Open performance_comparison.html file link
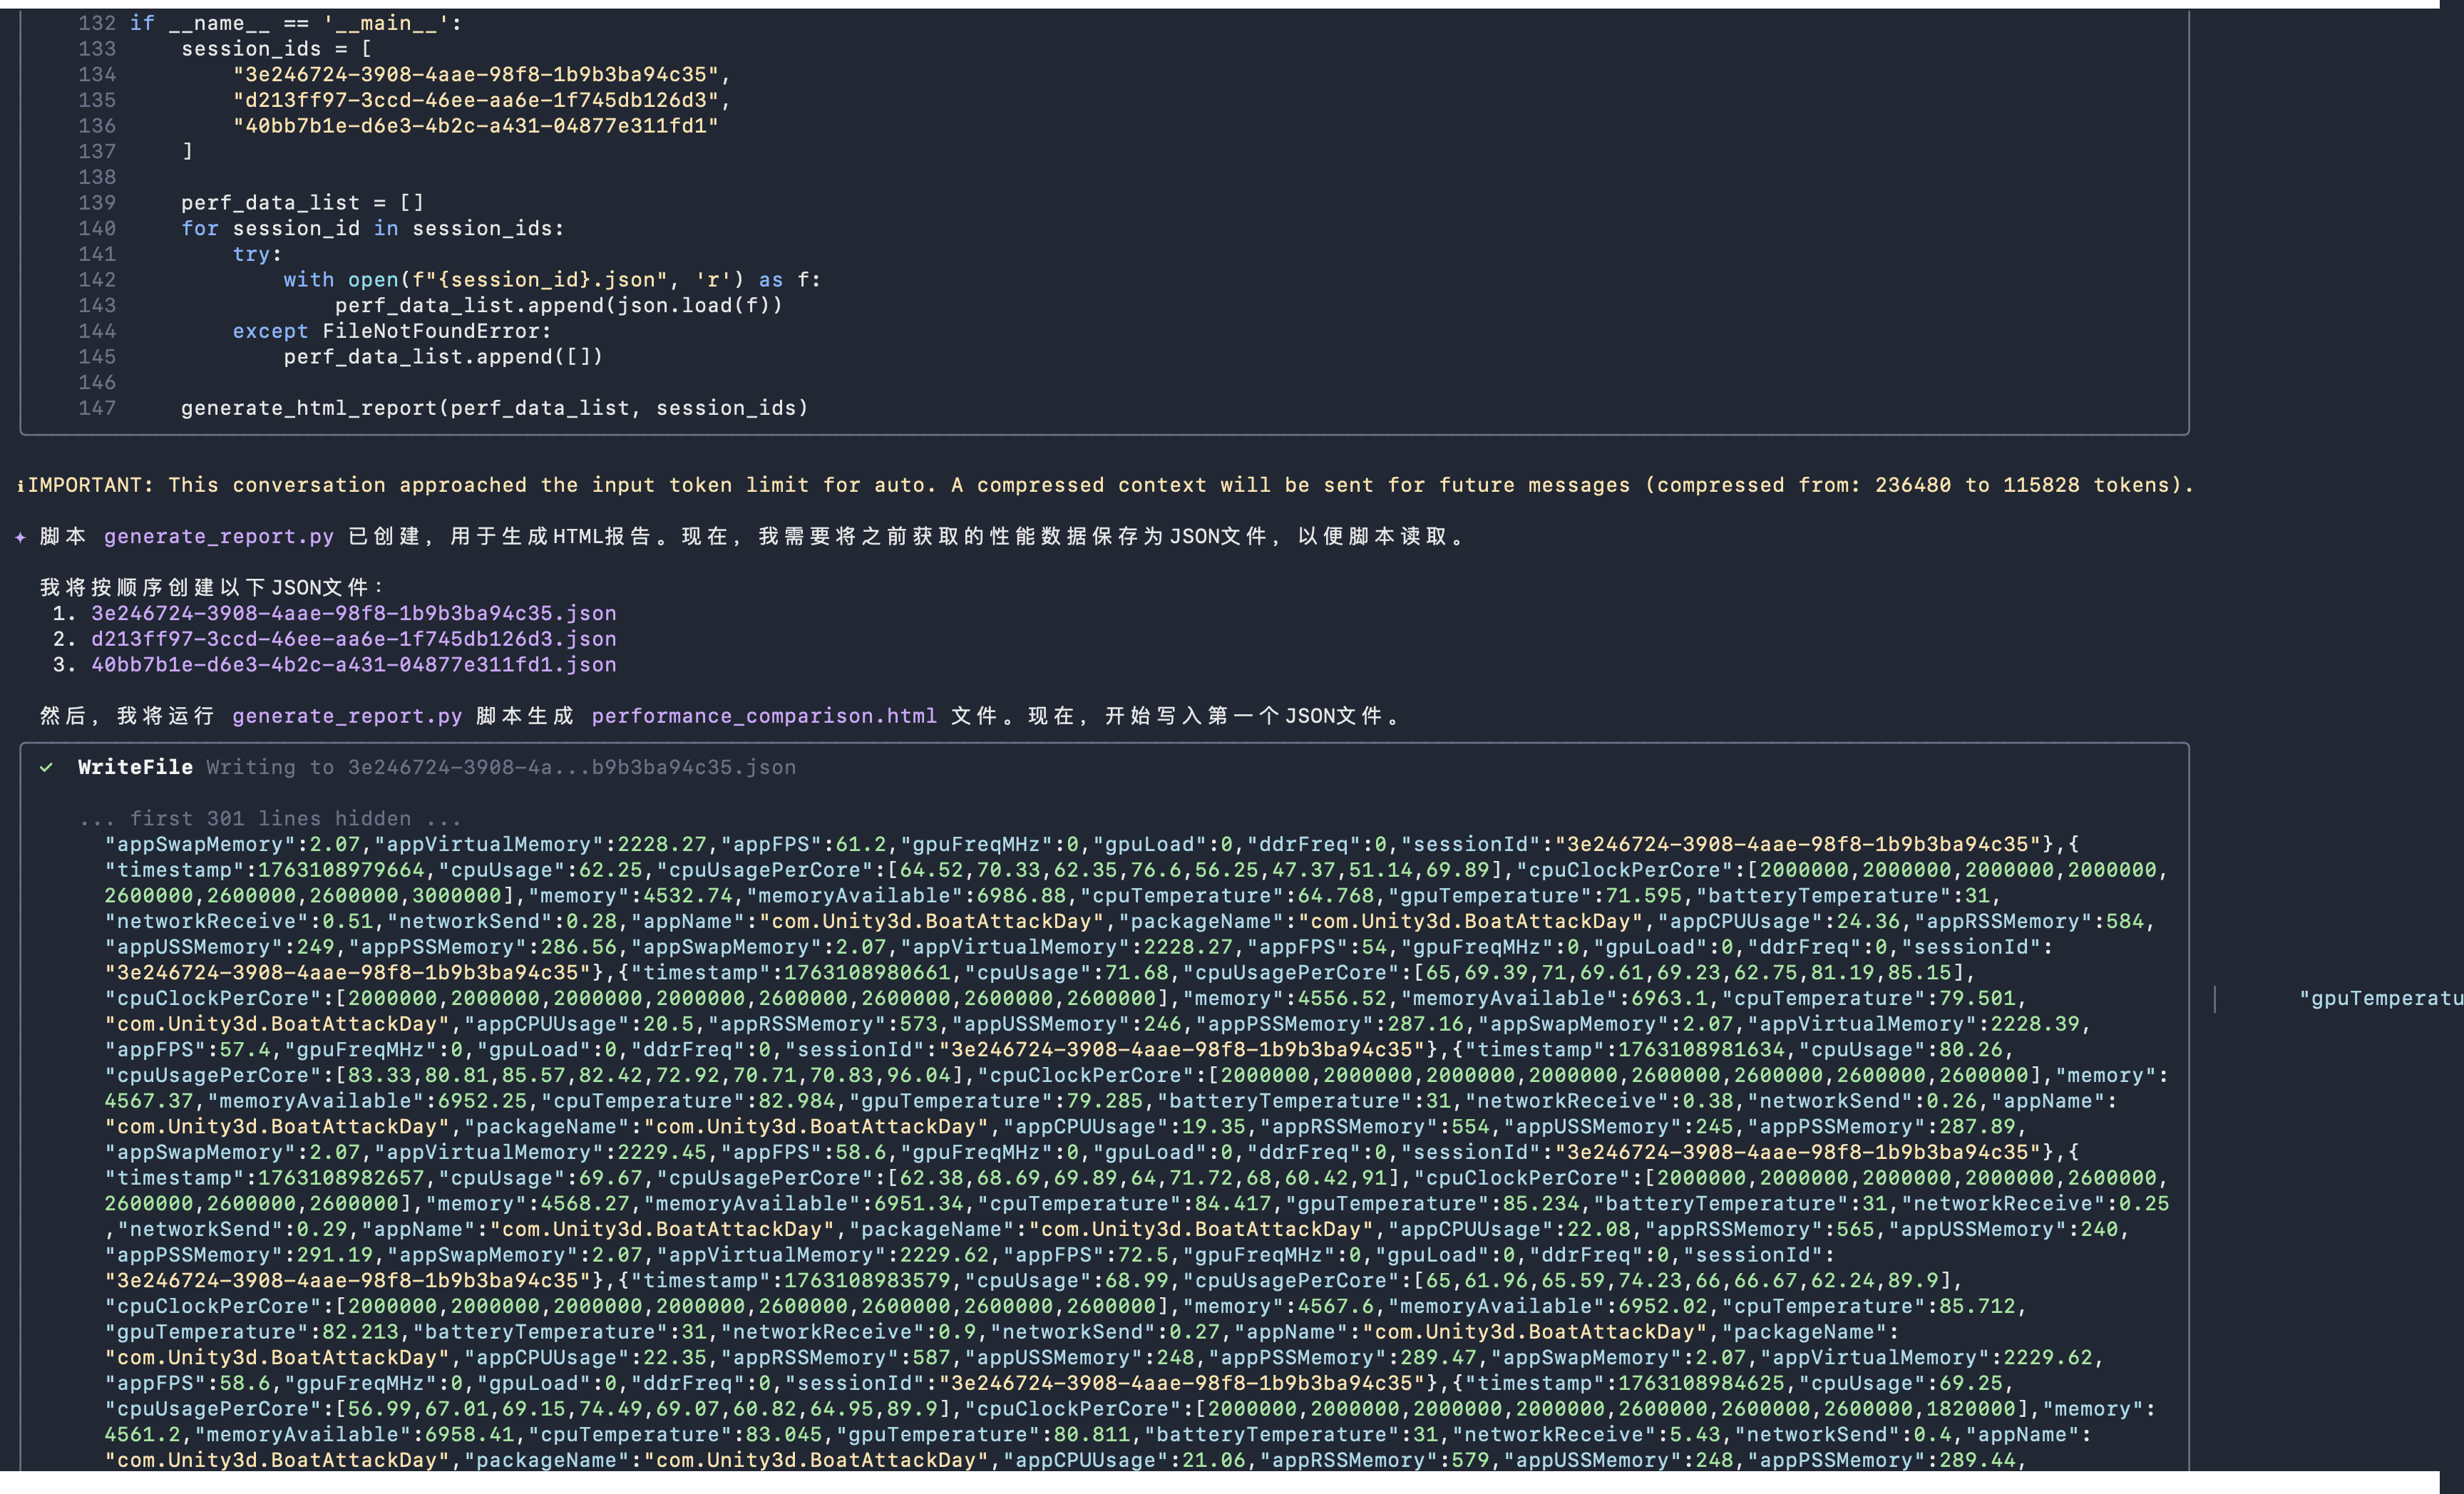2464x1494 pixels. (x=764, y=716)
